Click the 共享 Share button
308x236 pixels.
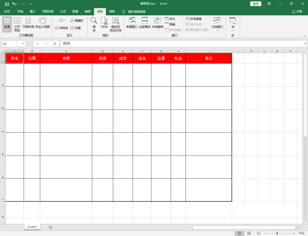pyautogui.click(x=297, y=12)
